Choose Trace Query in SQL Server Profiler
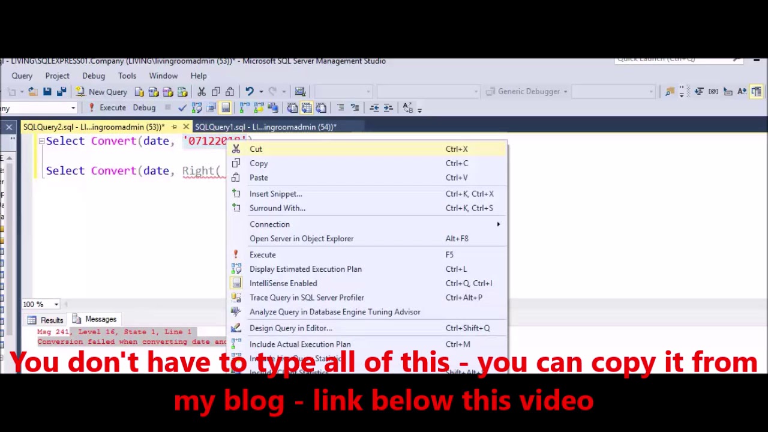 click(x=367, y=298)
